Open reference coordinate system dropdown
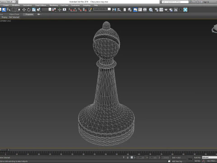 (47, 10)
